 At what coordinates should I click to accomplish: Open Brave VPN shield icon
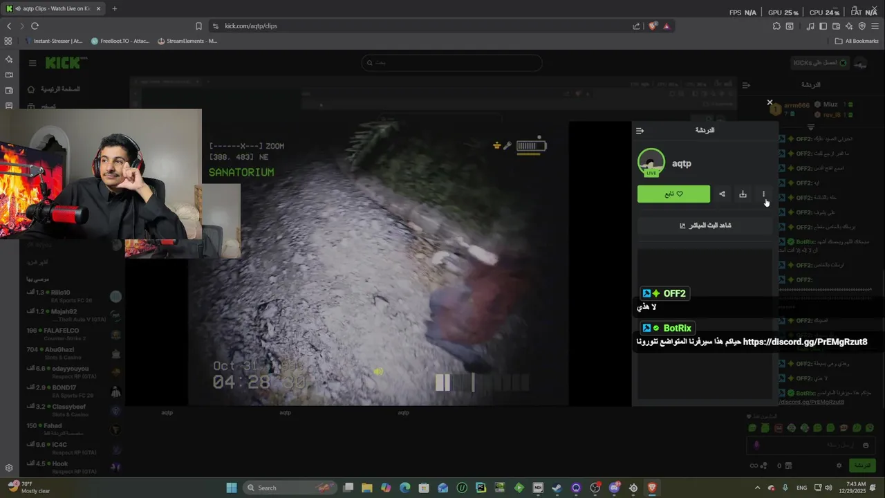tap(861, 26)
